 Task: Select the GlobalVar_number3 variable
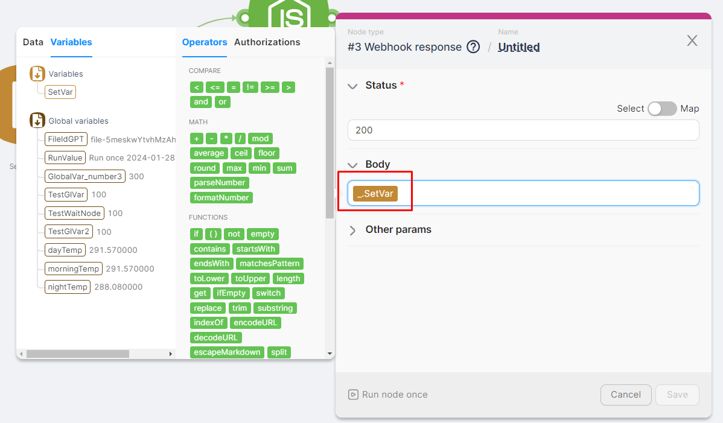[85, 176]
